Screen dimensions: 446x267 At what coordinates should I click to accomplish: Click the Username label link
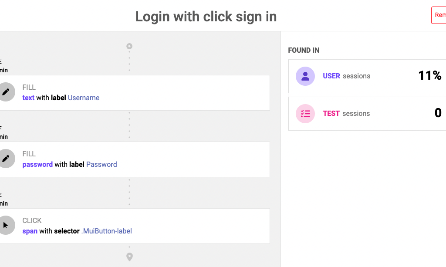point(84,98)
